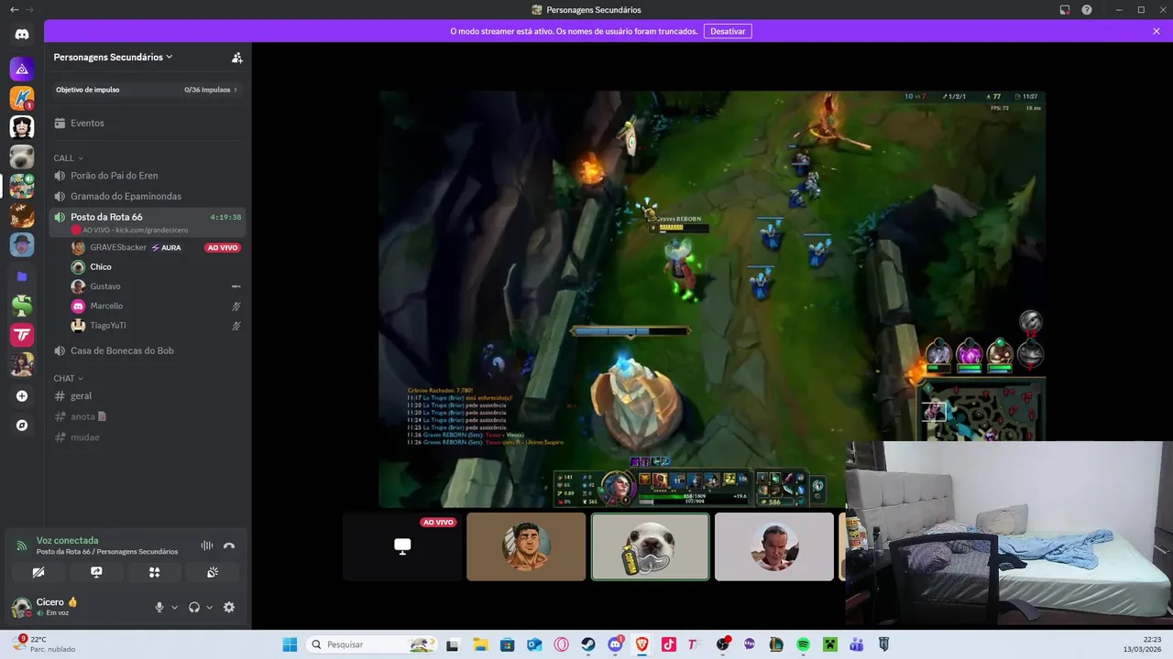This screenshot has height=659, width=1173.
Task: Collapse the CALL category
Action: click(x=68, y=158)
